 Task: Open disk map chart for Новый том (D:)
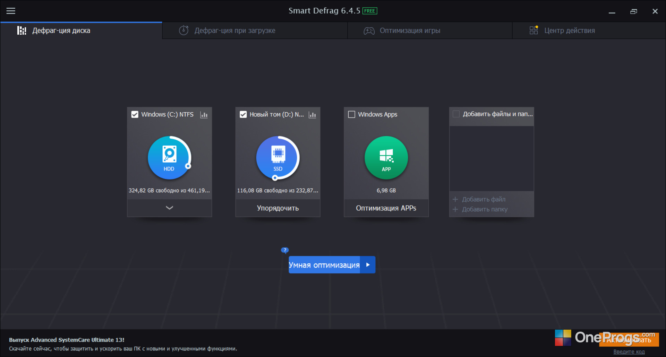(312, 115)
